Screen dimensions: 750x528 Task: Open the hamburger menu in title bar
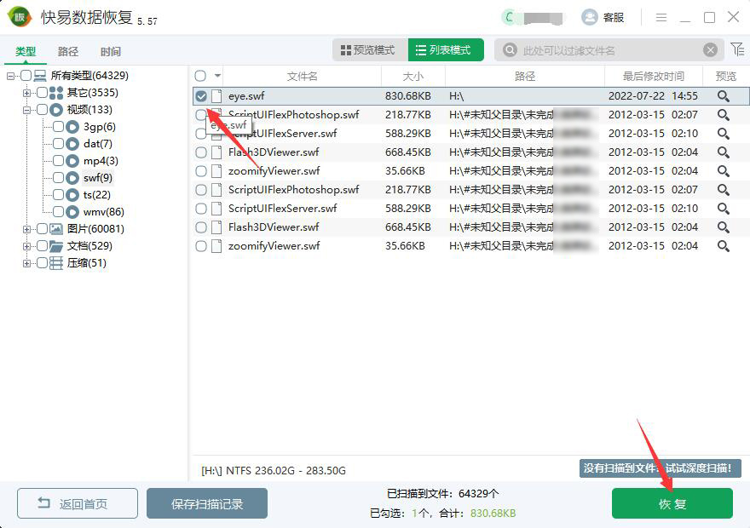pos(661,17)
